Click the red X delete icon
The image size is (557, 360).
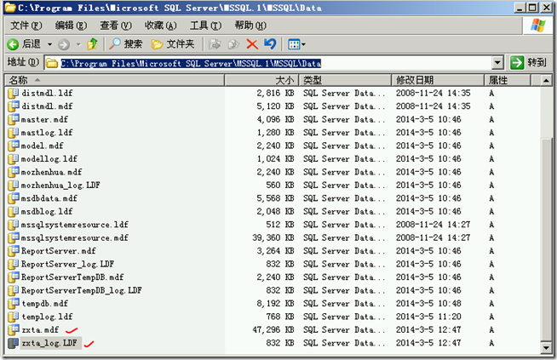click(x=252, y=44)
